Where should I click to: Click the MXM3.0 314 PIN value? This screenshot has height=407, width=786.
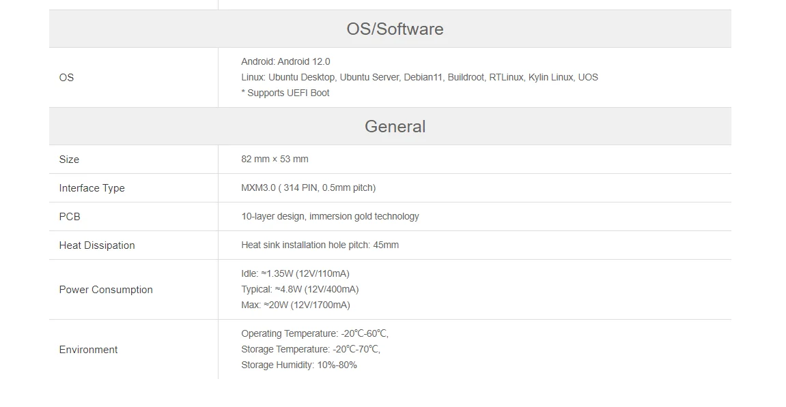point(308,187)
